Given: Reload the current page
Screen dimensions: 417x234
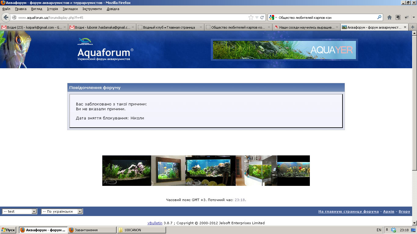Looking at the screenshot, I should coord(262,17).
